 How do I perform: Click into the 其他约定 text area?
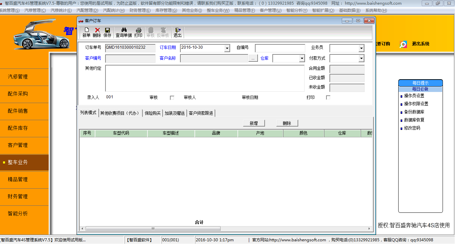[x=205, y=78]
